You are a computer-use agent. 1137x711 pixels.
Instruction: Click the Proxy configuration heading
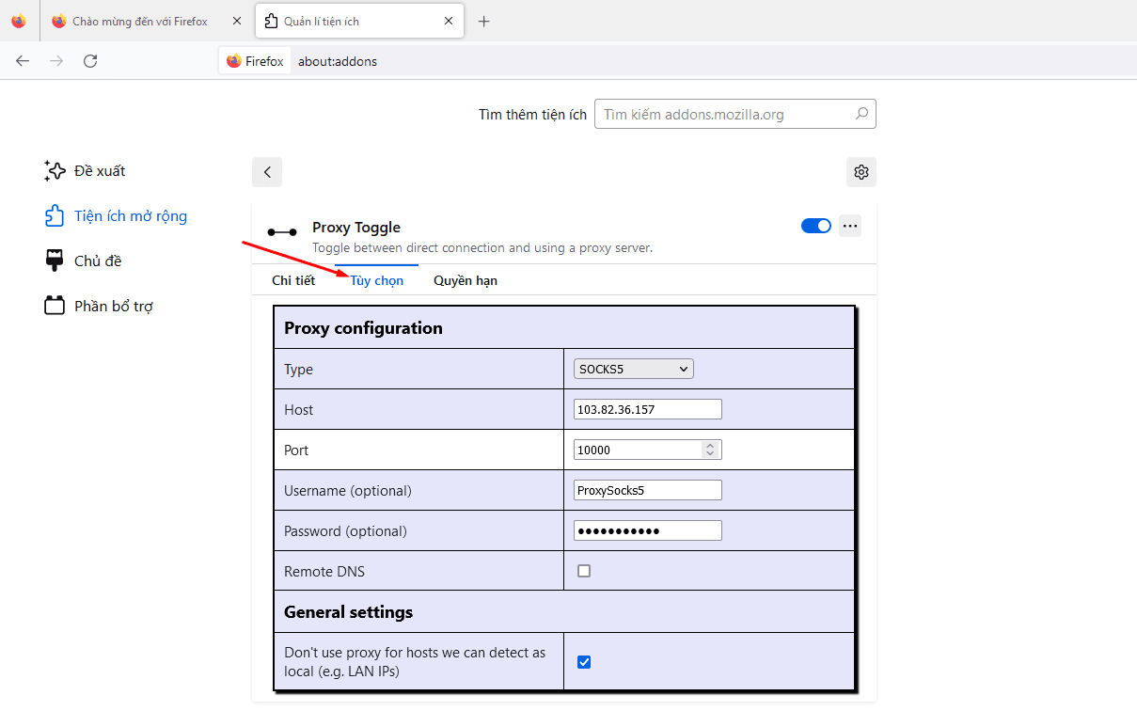tap(363, 328)
